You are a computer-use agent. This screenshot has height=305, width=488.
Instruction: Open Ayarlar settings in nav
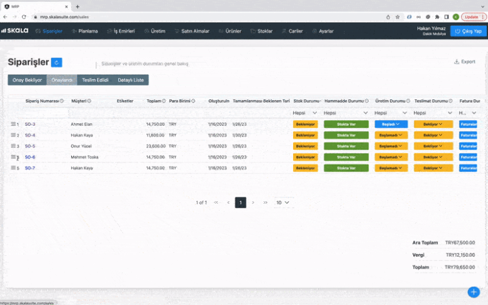[x=323, y=31]
